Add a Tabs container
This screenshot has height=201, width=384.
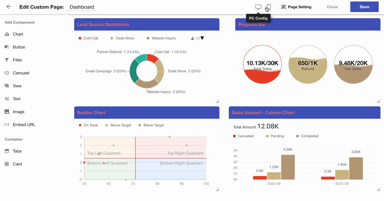[17, 151]
